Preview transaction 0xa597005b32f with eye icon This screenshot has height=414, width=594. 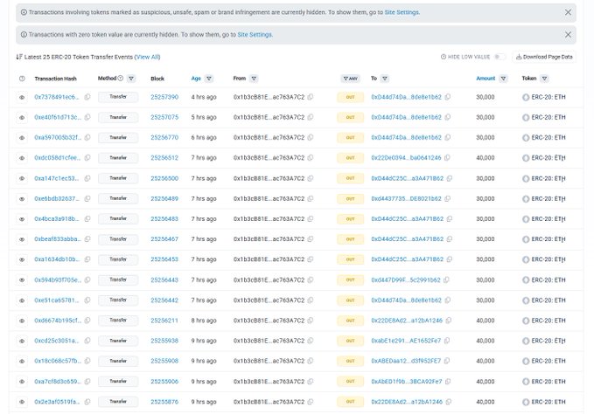pos(22,138)
